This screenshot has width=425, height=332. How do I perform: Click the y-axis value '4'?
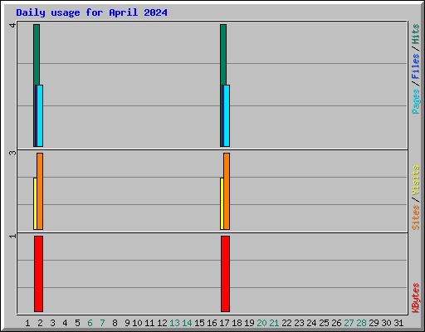[12, 26]
